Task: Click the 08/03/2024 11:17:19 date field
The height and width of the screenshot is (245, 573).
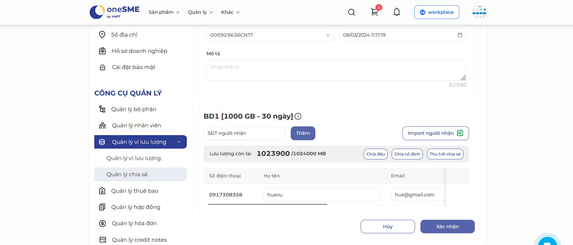Action: tap(402, 35)
